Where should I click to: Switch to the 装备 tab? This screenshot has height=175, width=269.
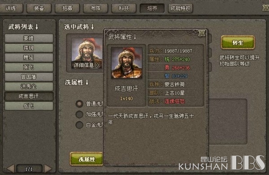pyautogui.click(x=39, y=8)
